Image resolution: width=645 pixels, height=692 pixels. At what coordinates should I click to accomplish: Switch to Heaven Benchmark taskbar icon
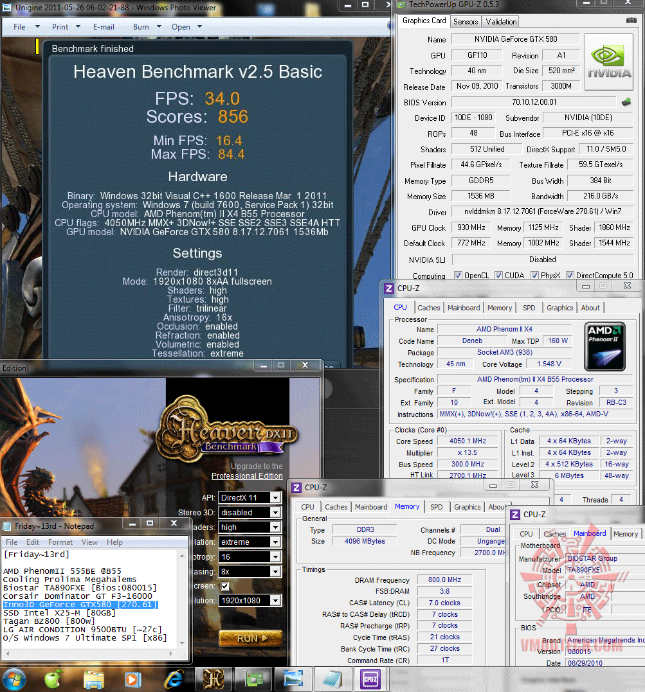pos(214,679)
